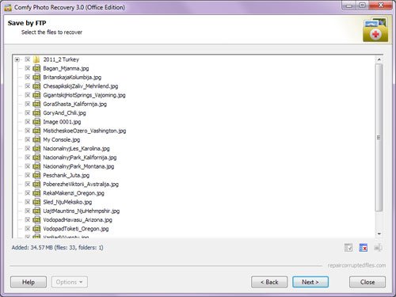396x297 pixels.
Task: Toggle checkbox for Bagan_Mjanma.jpg
Action: pos(28,68)
